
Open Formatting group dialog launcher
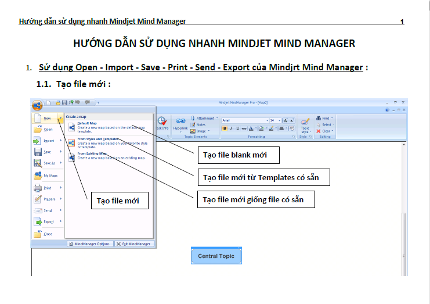tap(294, 137)
